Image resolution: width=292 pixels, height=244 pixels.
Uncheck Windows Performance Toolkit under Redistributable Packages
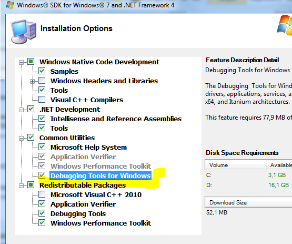tap(42, 223)
